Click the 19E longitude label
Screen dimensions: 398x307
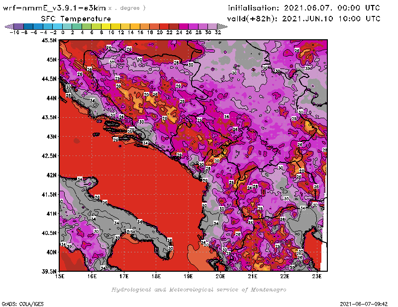(188, 276)
